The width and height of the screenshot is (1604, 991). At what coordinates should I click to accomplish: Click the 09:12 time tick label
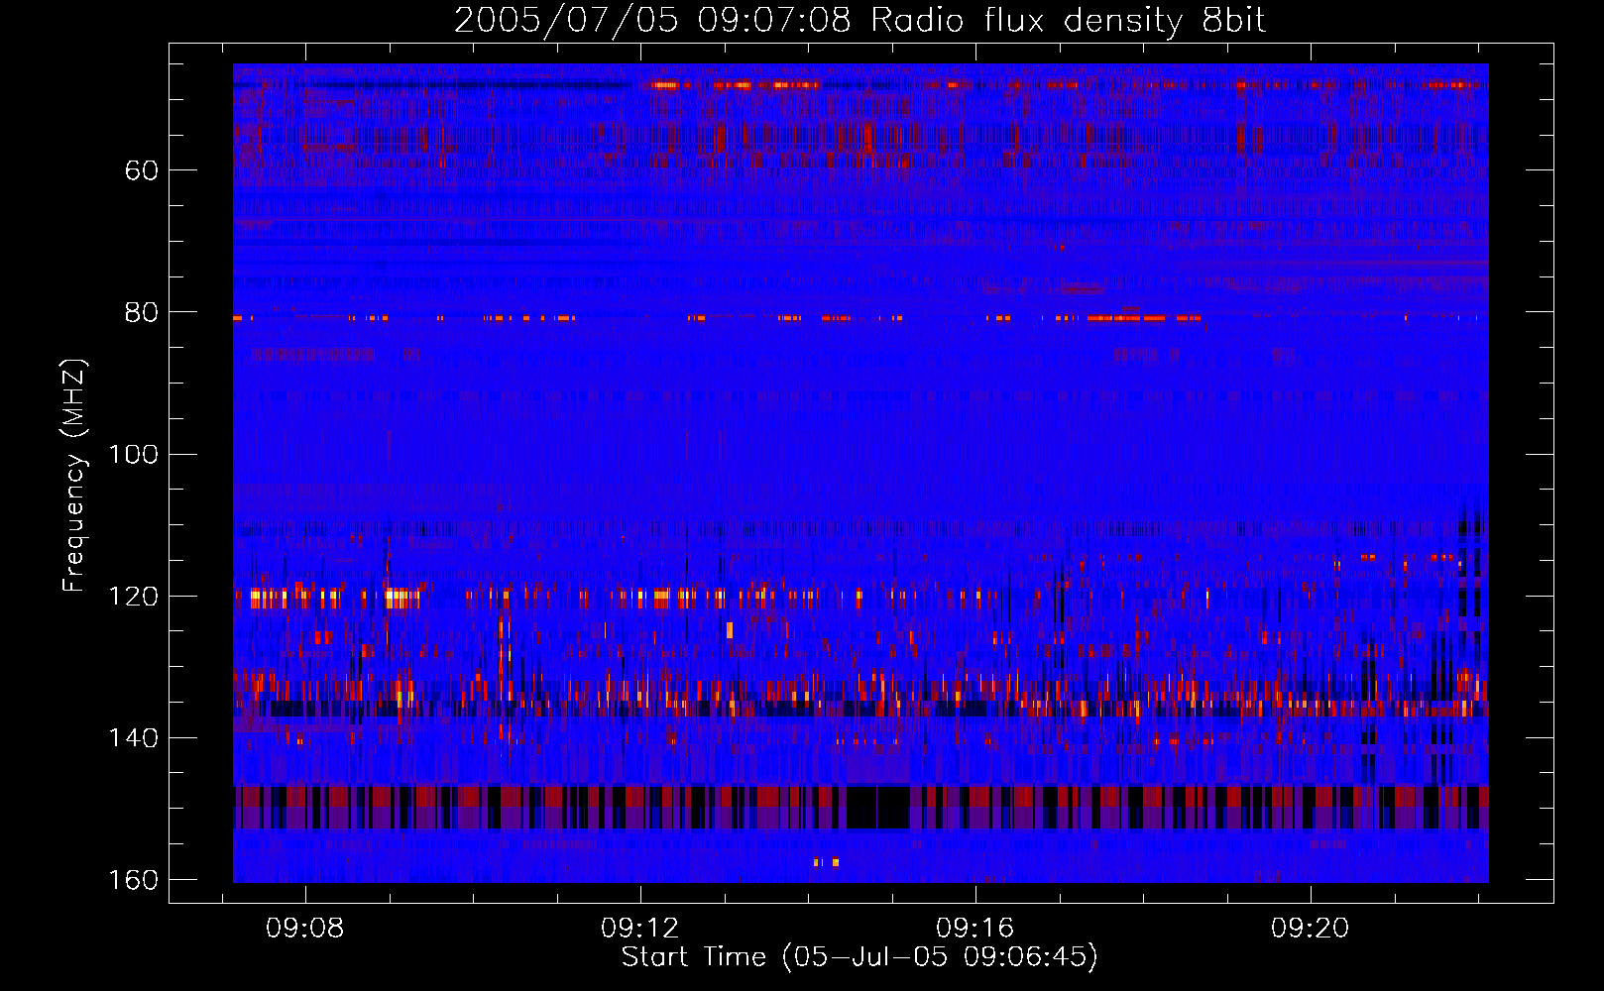[640, 929]
